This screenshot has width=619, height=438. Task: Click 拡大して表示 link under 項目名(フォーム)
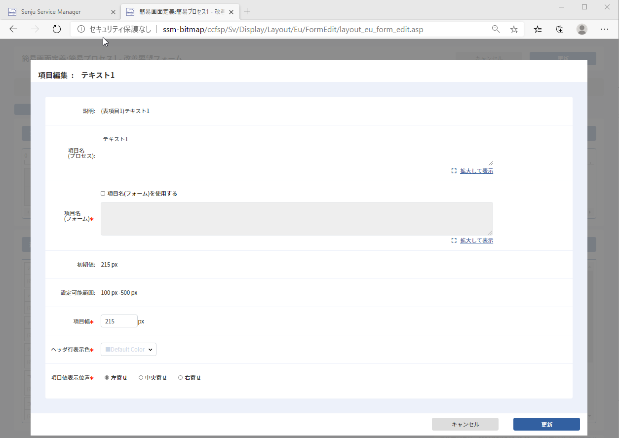[476, 240]
